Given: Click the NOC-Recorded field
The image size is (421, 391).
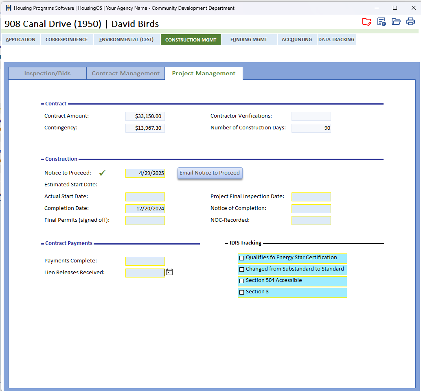Looking at the screenshot, I should tap(311, 221).
